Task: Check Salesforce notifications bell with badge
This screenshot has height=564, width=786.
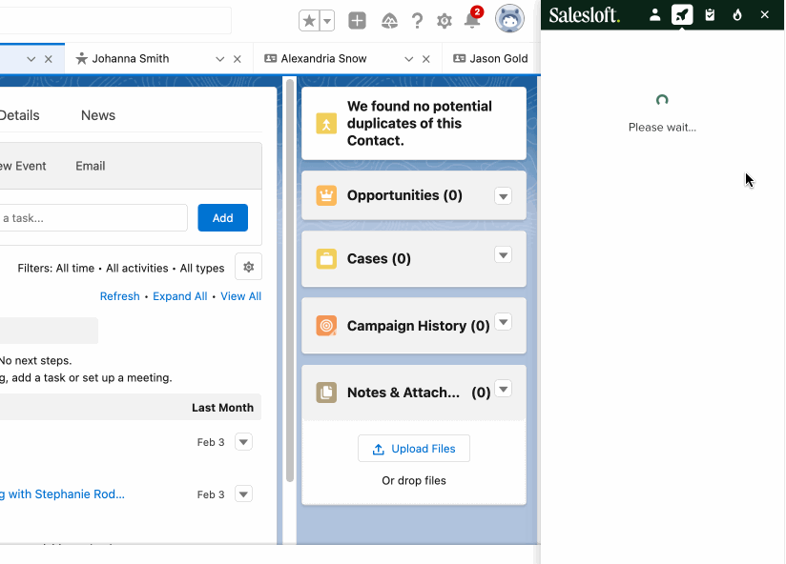Action: pos(471,19)
